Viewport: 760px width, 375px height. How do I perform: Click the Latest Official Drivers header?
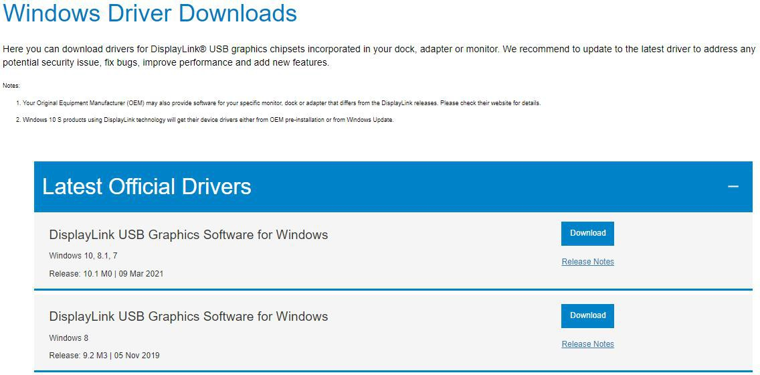(x=393, y=187)
